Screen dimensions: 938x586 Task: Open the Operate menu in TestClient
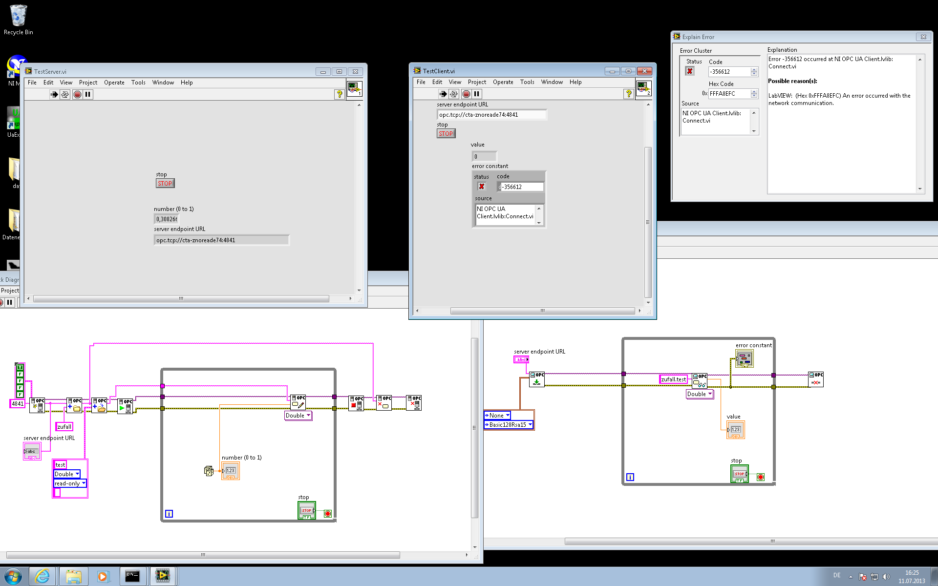pyautogui.click(x=503, y=82)
